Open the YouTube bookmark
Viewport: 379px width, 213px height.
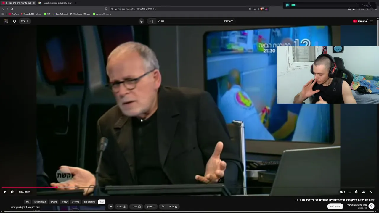pyautogui.click(x=14, y=14)
